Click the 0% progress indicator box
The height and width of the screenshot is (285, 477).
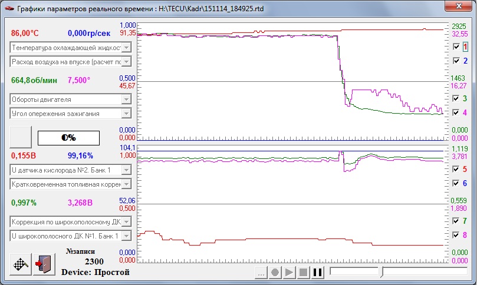[x=68, y=137]
